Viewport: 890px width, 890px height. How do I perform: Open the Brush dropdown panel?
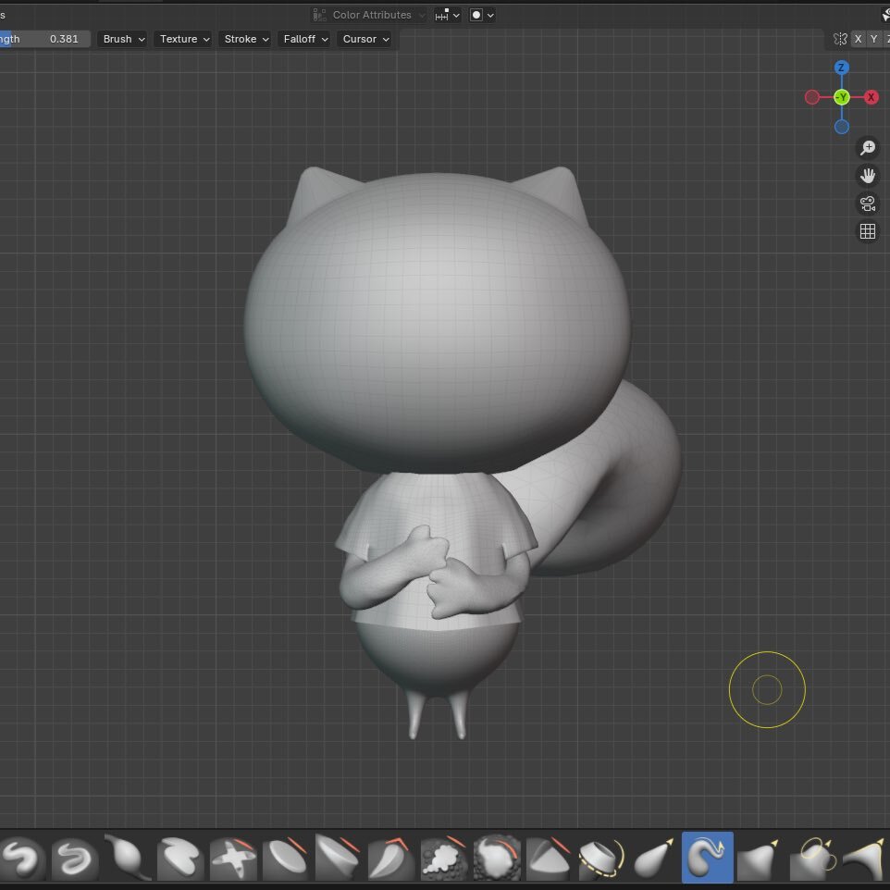tap(123, 39)
